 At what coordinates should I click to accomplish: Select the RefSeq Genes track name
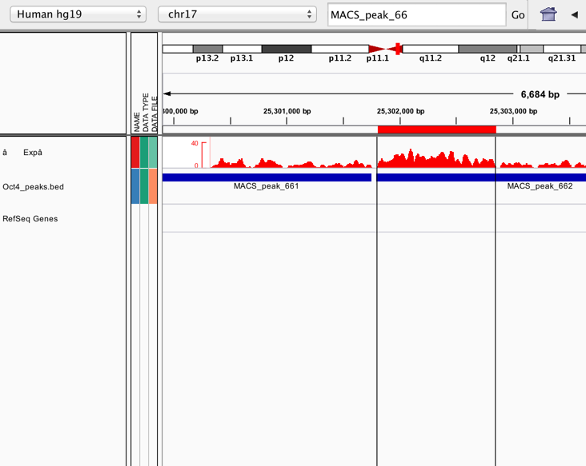pos(30,219)
